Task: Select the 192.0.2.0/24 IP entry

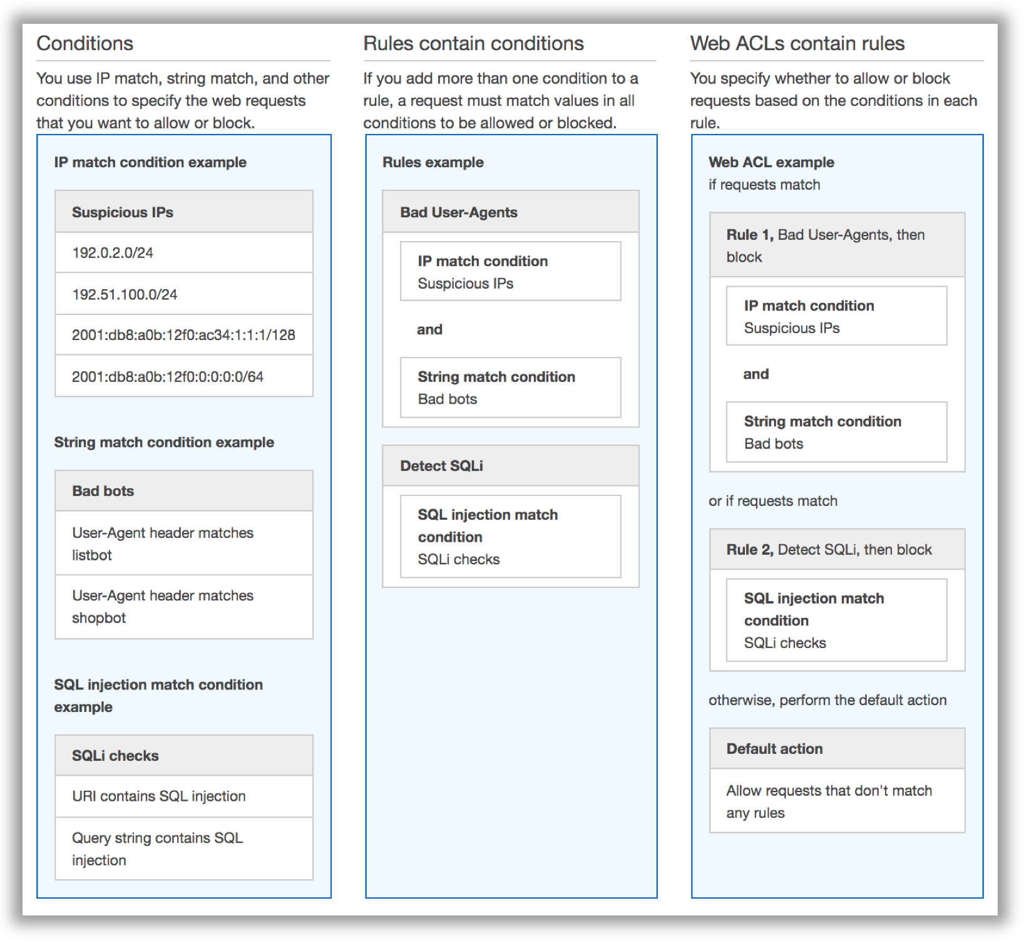Action: (184, 253)
